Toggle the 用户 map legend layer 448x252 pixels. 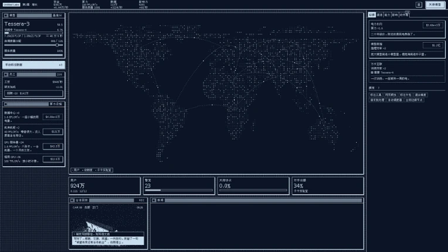coord(76,170)
